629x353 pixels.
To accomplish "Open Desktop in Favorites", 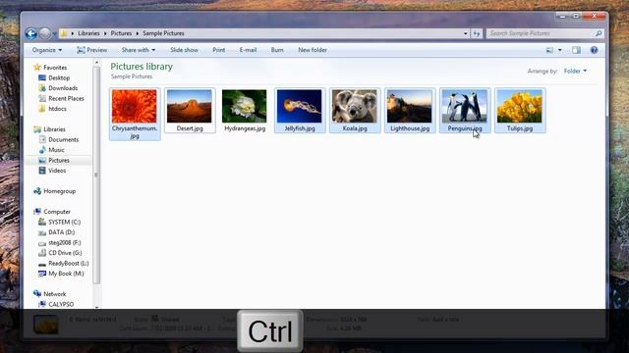I will point(59,78).
